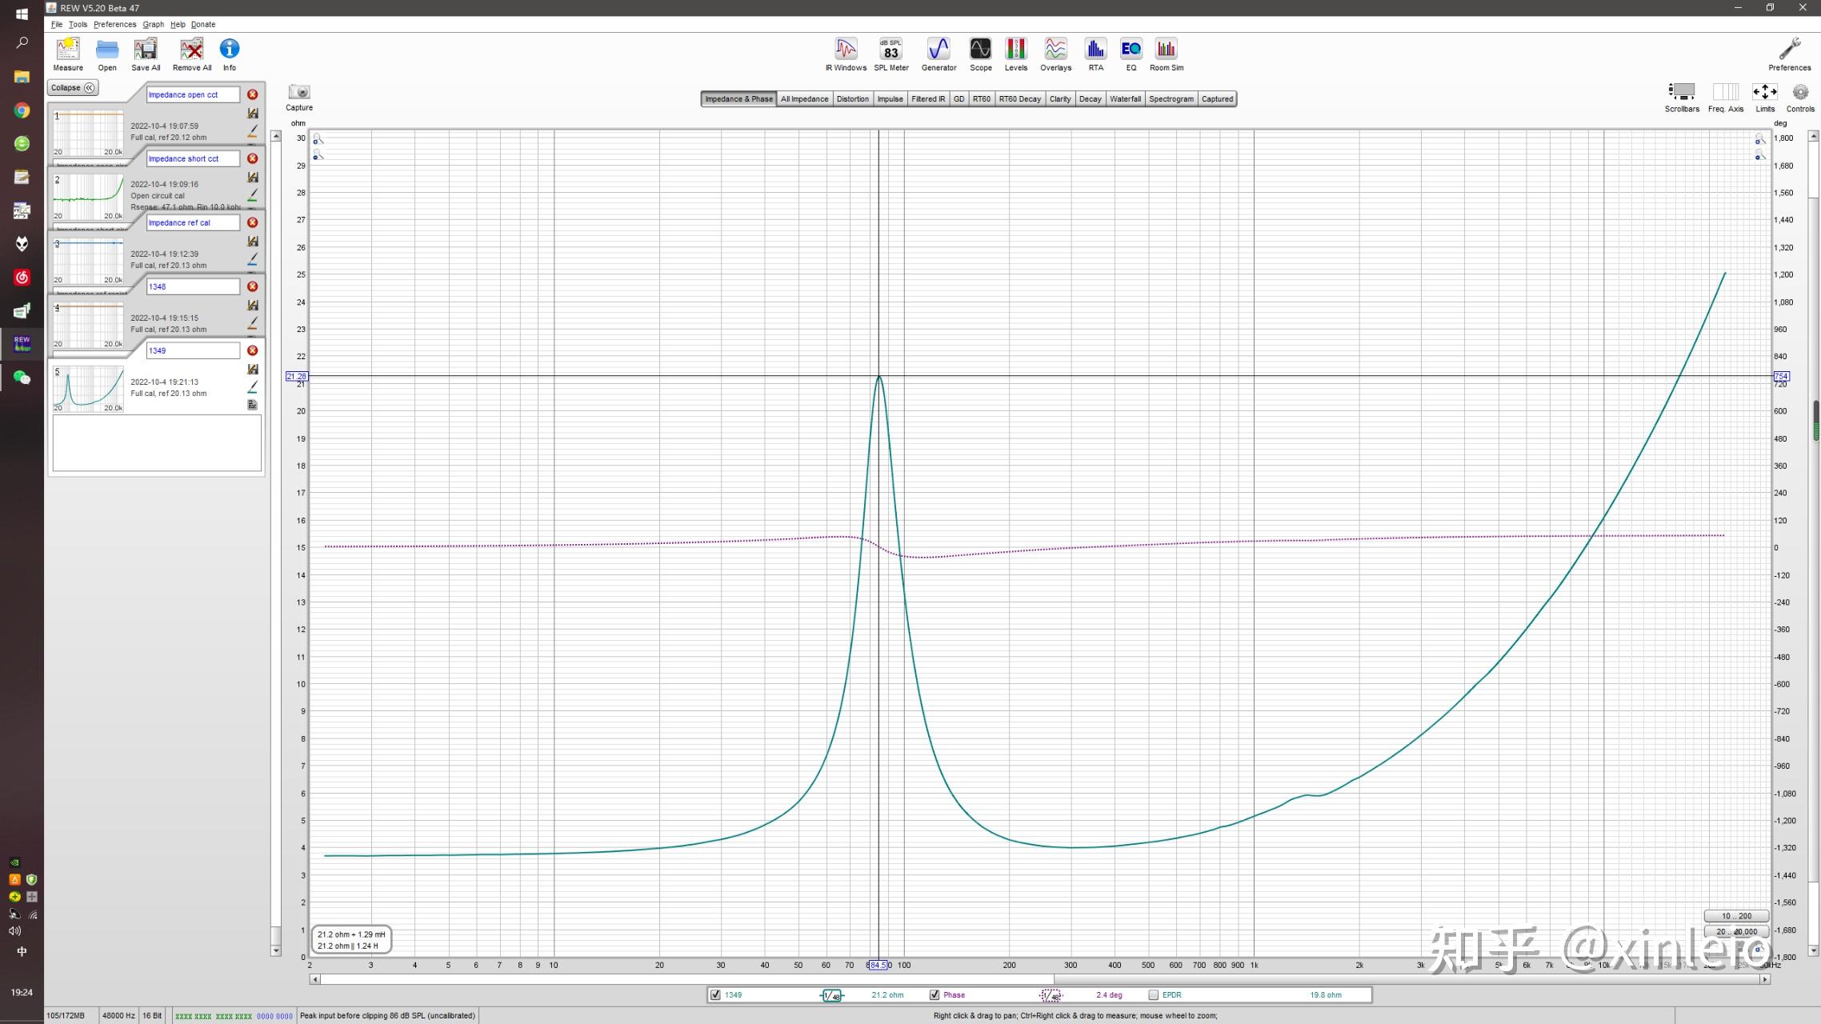The height and width of the screenshot is (1024, 1821).
Task: Collapse the measurements panel
Action: (72, 88)
